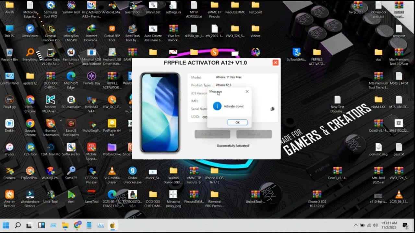Select the EaseUS RecExperts desktop icon

tap(71, 128)
